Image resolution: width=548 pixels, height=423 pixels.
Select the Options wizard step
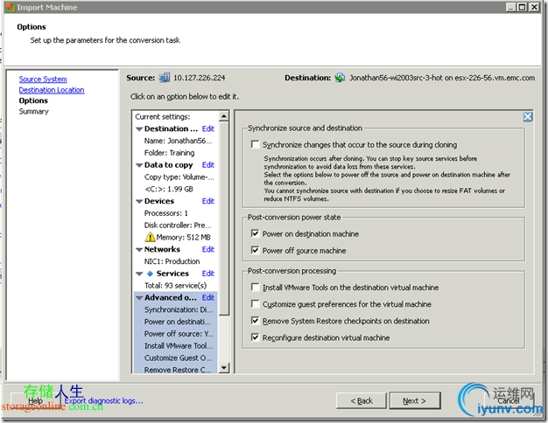[x=33, y=101]
